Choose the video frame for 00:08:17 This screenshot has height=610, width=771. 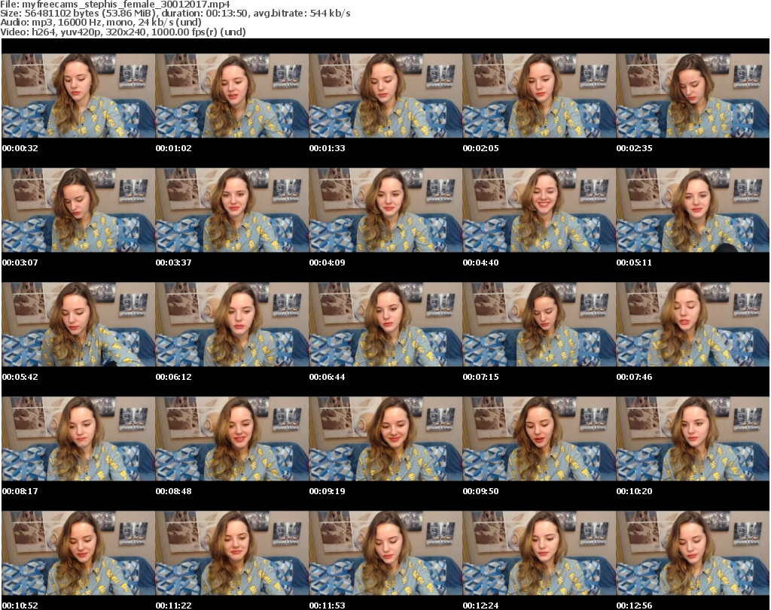click(x=78, y=439)
